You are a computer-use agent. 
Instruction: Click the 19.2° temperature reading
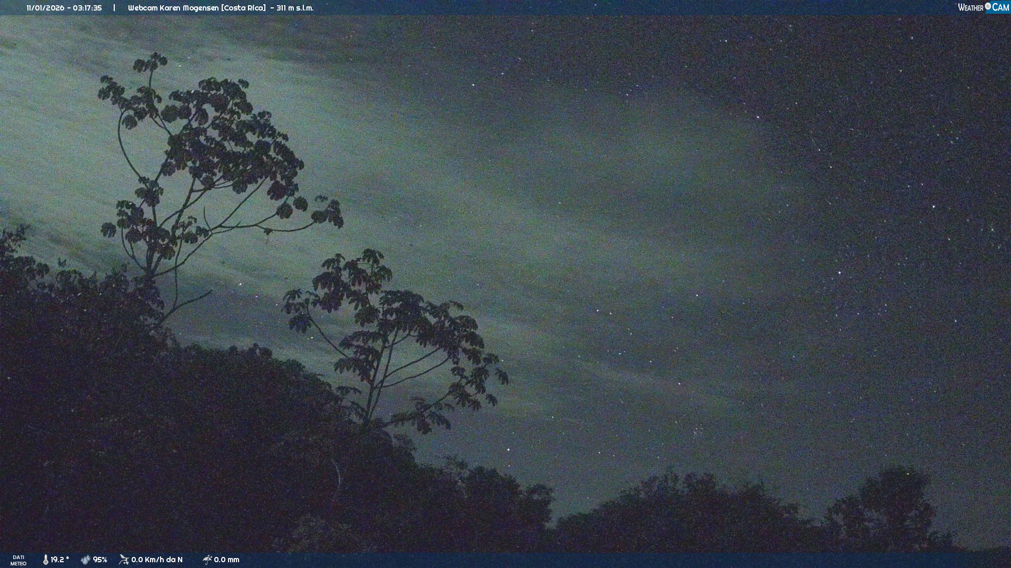pos(60,560)
